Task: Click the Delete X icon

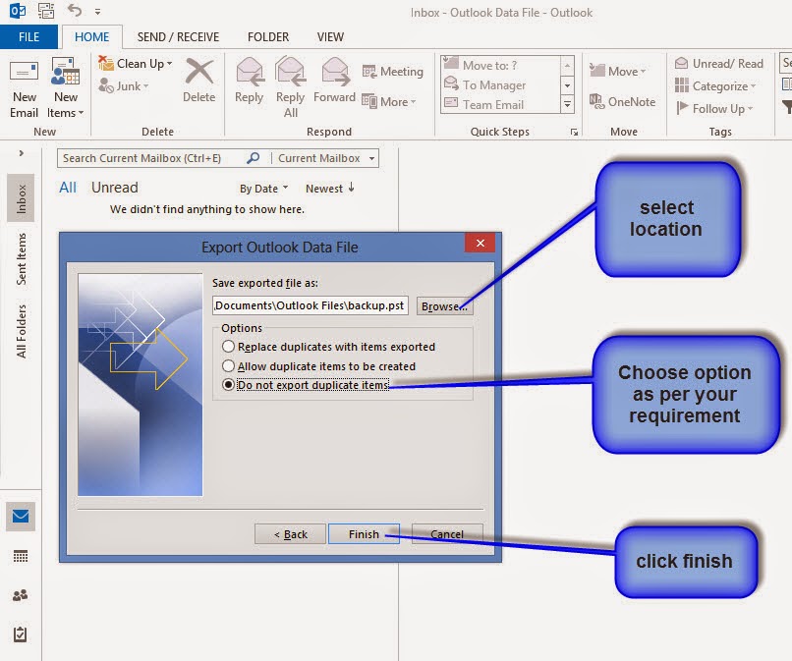Action: 199,71
